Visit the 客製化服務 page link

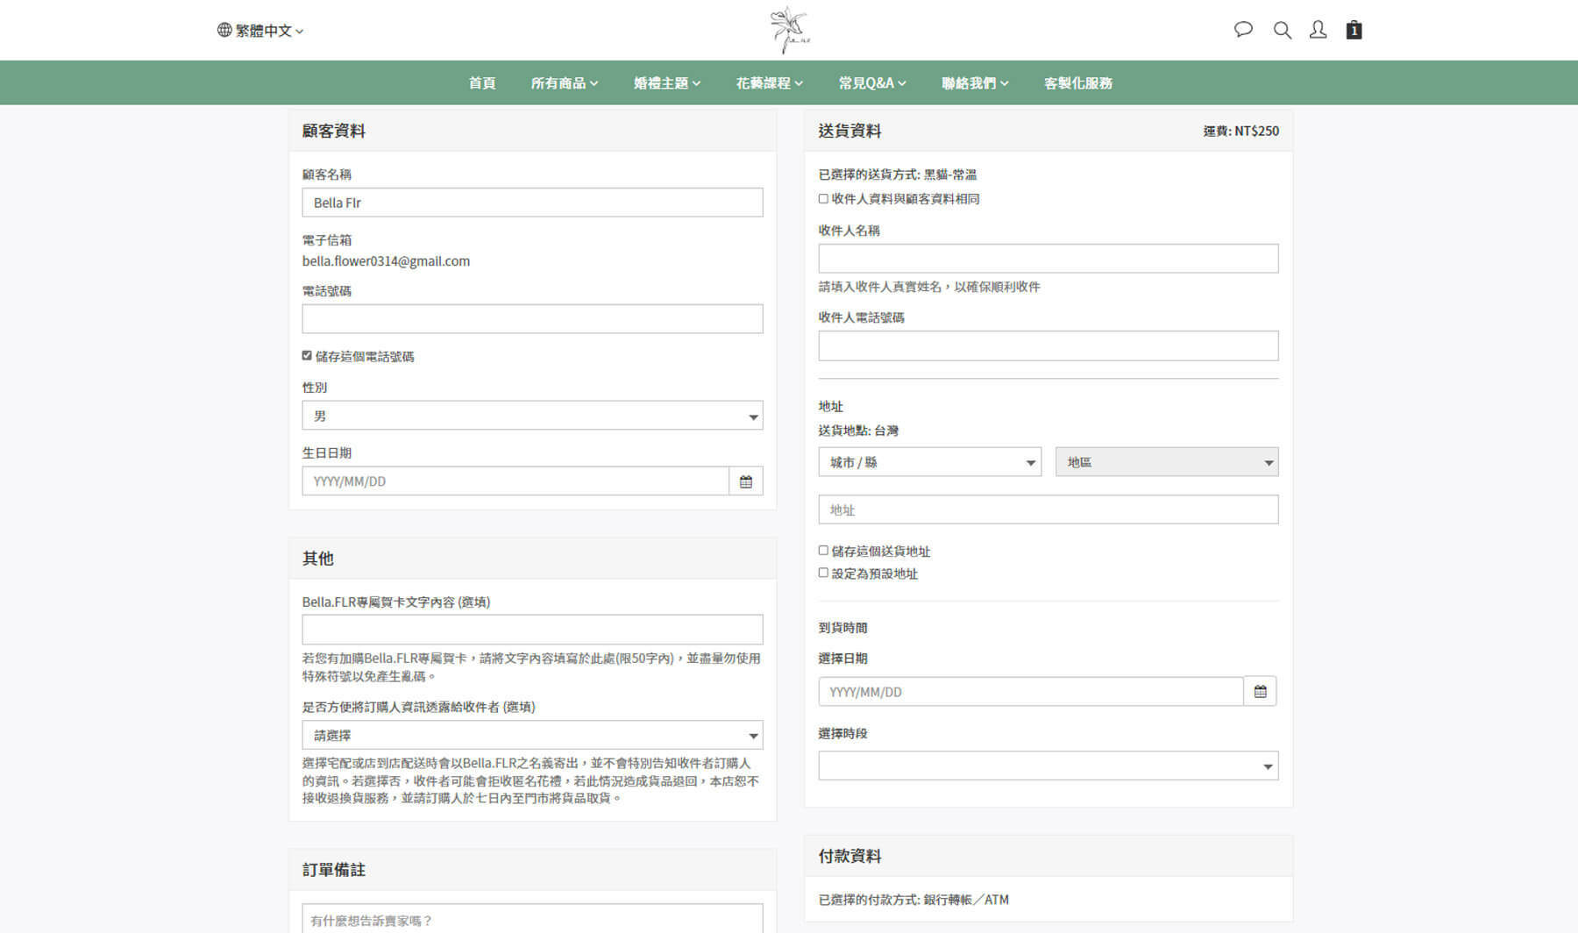coord(1077,83)
